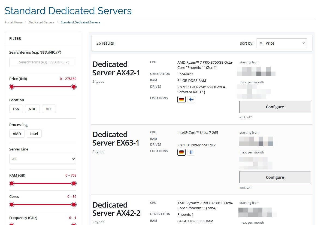
Task: Click the '0 – 278180' price range value
Action: click(x=68, y=79)
